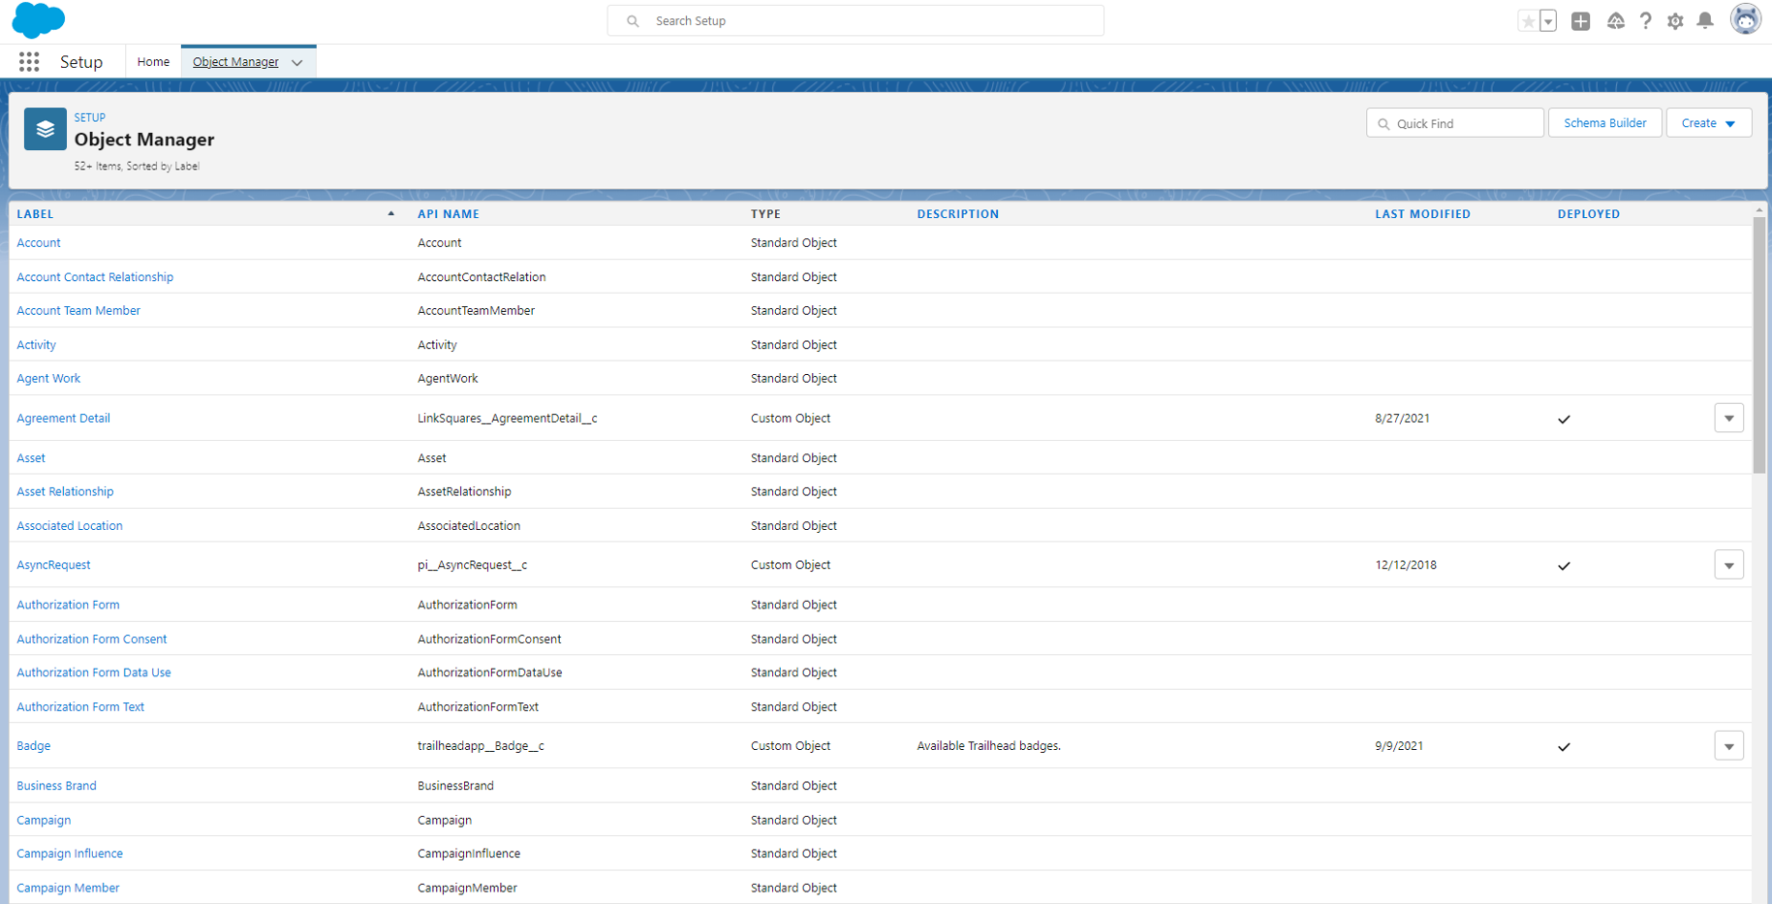Sort by the Deployed column header
The width and height of the screenshot is (1772, 905).
[1589, 214]
